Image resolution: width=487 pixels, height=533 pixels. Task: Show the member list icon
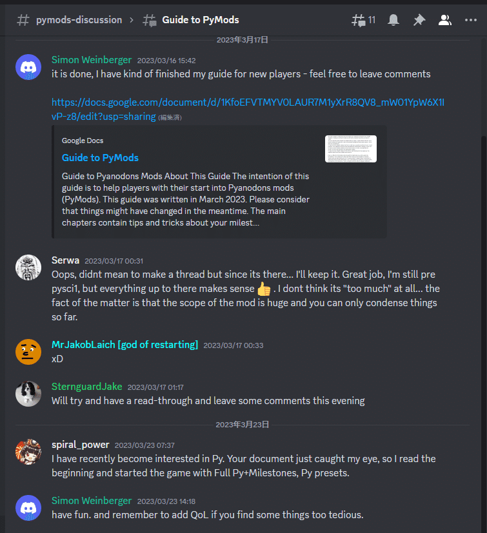pos(445,20)
